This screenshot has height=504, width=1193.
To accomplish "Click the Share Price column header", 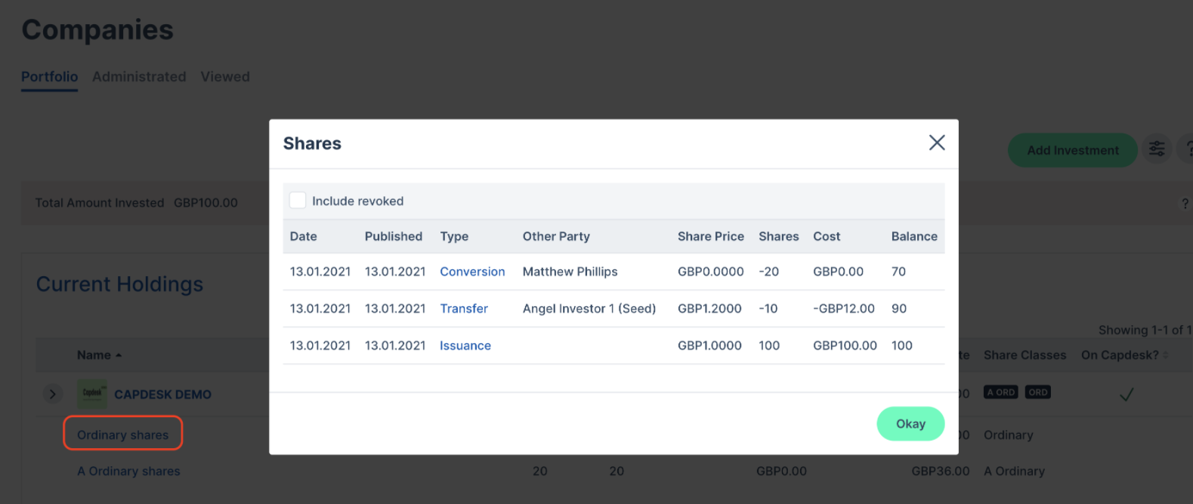I will pos(711,236).
